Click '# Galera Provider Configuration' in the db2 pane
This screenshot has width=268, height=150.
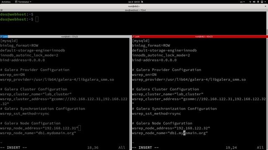coord(167,70)
